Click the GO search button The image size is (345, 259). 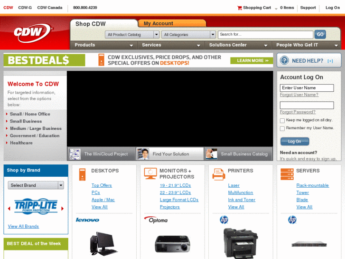(x=320, y=34)
